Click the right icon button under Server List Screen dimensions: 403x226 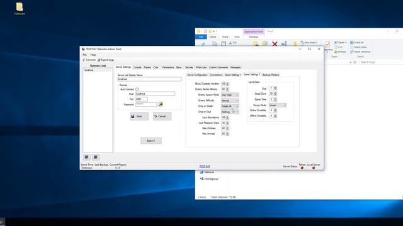tap(96, 157)
